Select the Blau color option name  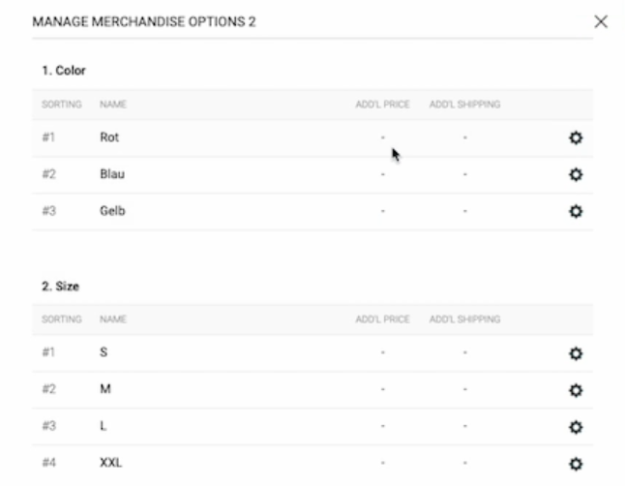point(112,174)
